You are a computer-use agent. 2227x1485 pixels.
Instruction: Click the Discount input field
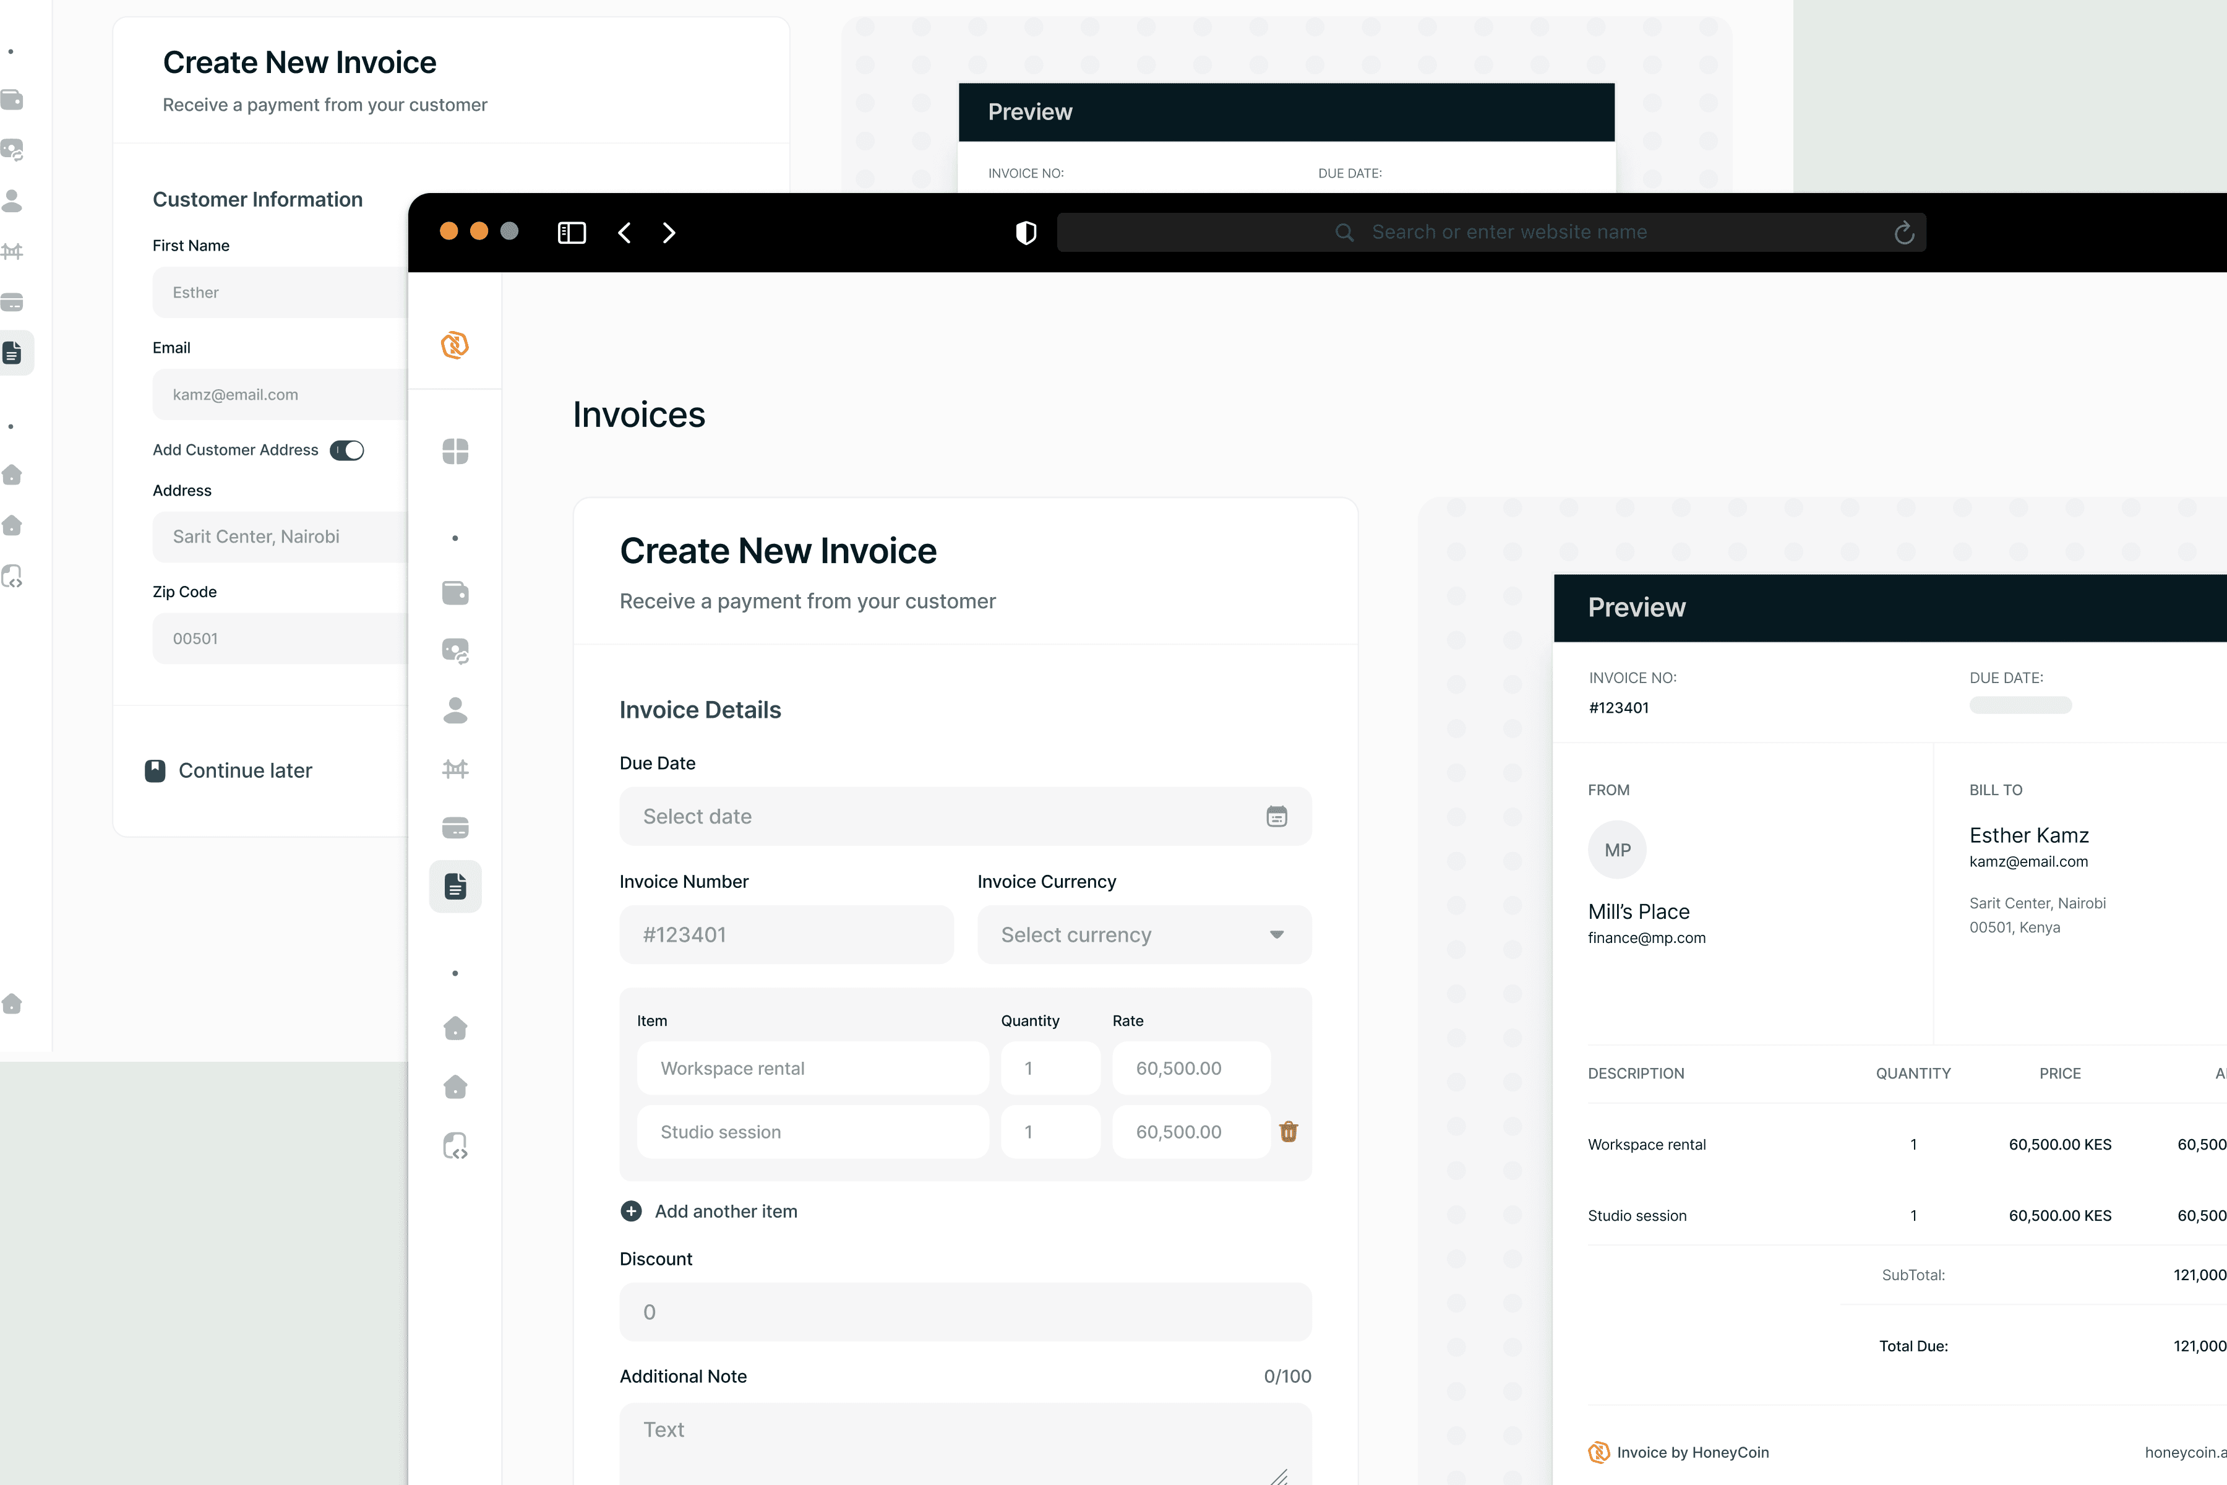coord(966,1312)
